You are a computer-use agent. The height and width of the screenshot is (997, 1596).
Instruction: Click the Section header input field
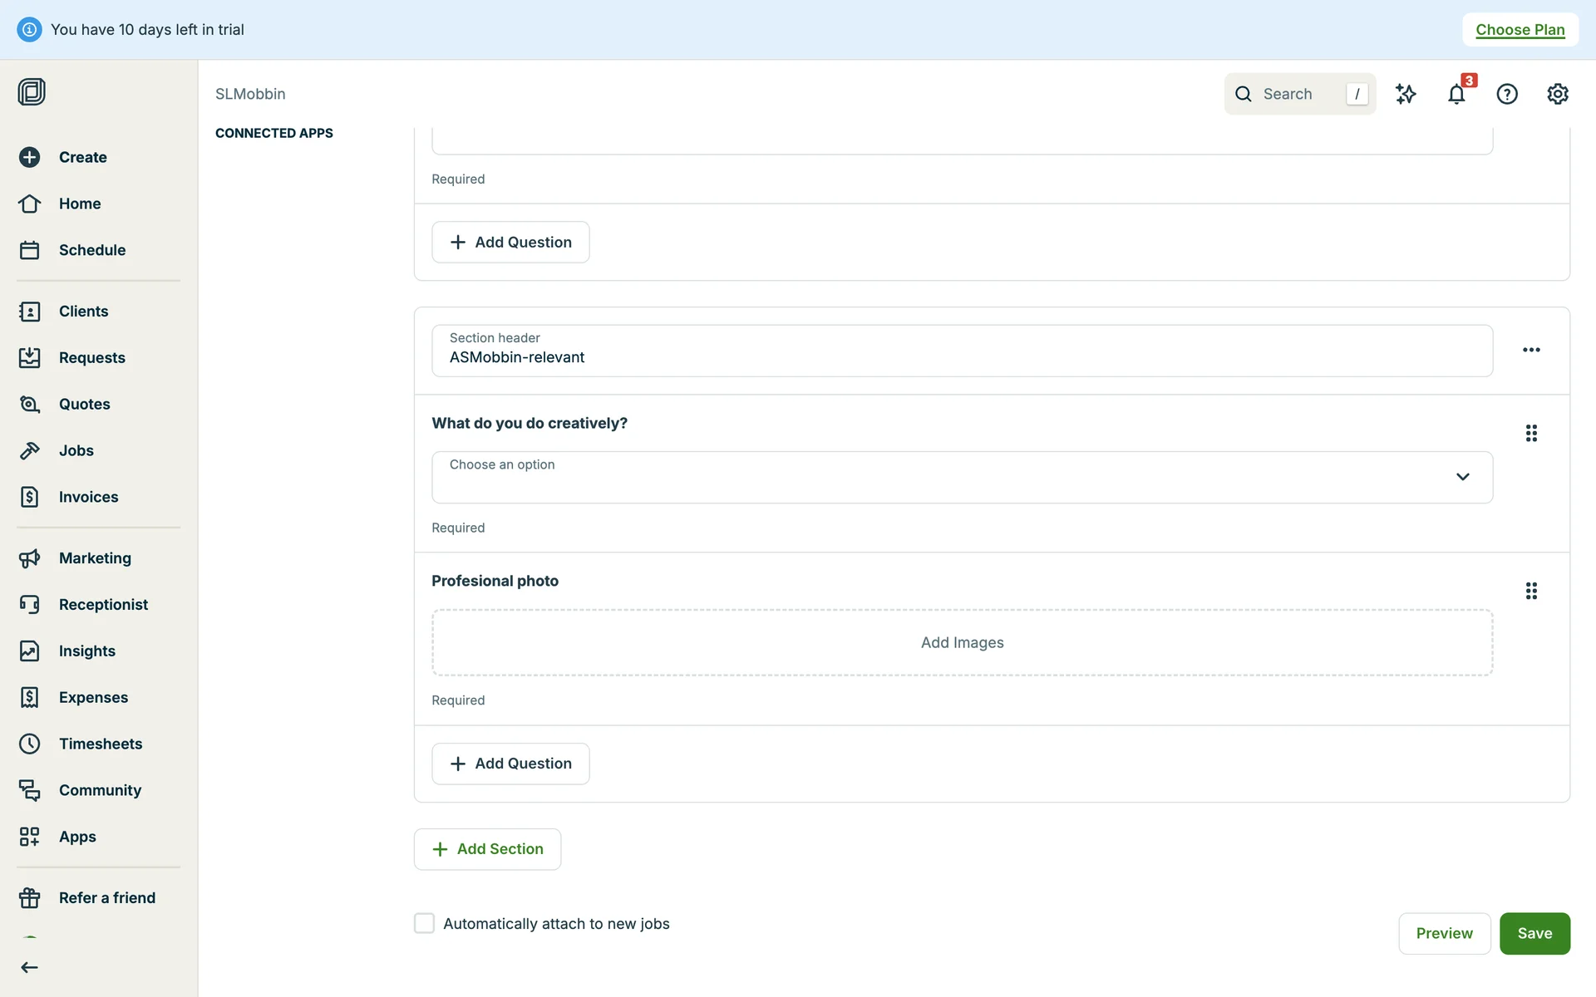[x=962, y=351]
